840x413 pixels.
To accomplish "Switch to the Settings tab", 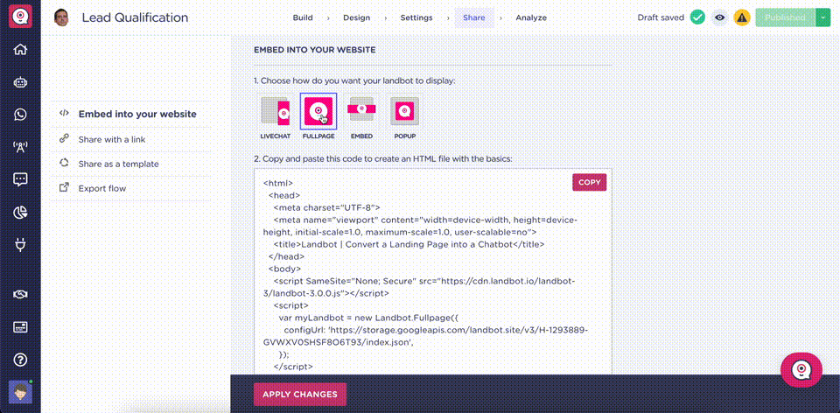I will tap(416, 17).
